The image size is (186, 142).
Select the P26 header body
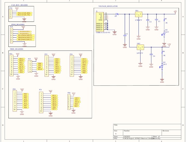69,102
